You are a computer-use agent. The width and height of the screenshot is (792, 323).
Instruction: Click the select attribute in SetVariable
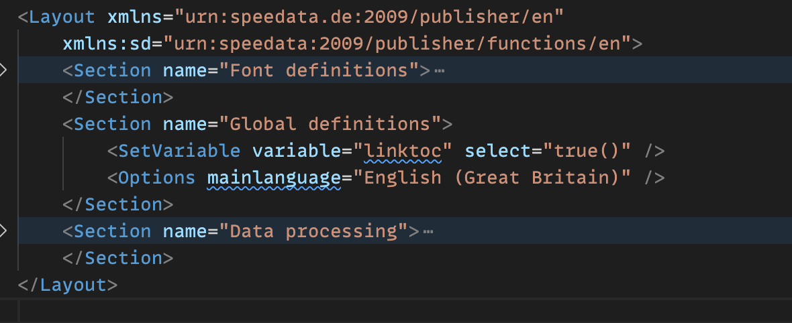coord(498,151)
